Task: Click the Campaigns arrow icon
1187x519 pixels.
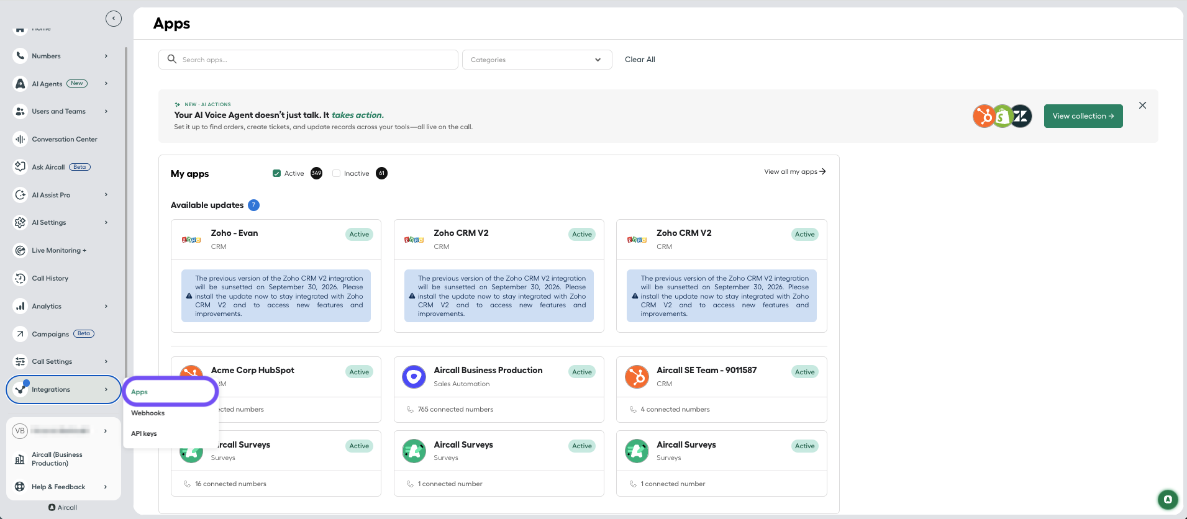Action: pos(20,334)
